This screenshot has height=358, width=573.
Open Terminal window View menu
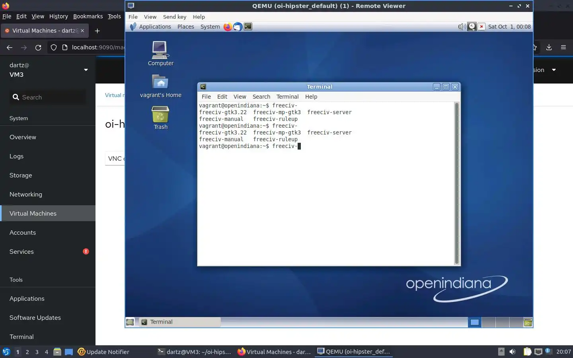(x=240, y=97)
